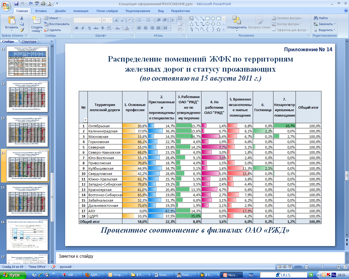
Task: Open the № column filter arrow in table
Action: pos(85,120)
